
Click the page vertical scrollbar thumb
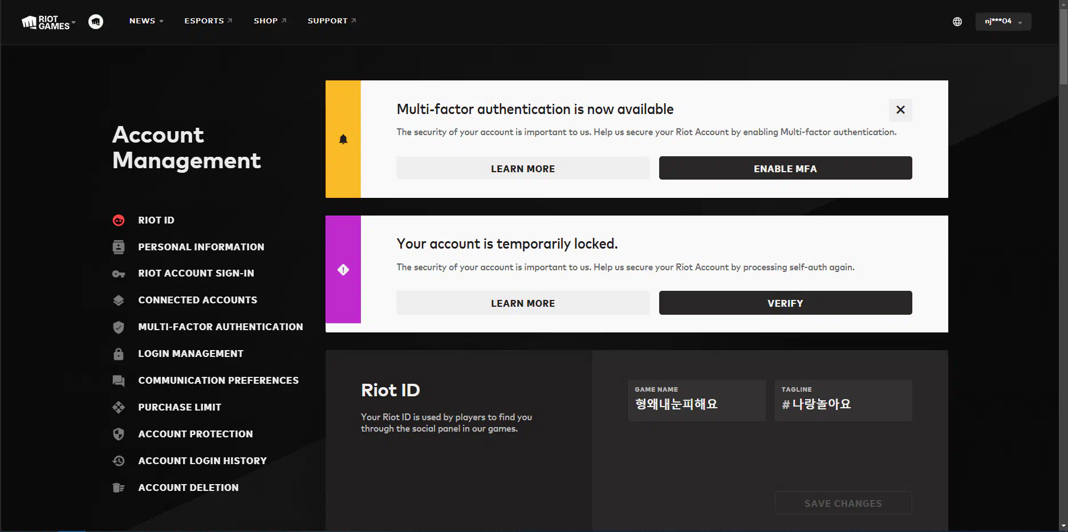pos(1063,47)
